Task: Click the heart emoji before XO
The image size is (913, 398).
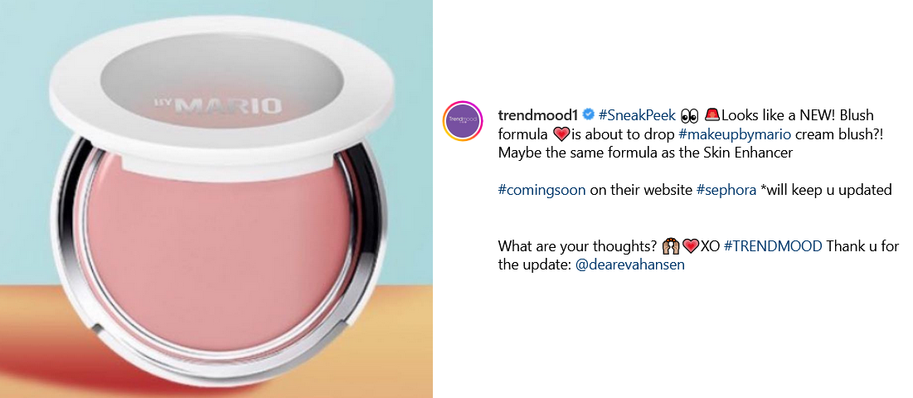Action: point(691,247)
